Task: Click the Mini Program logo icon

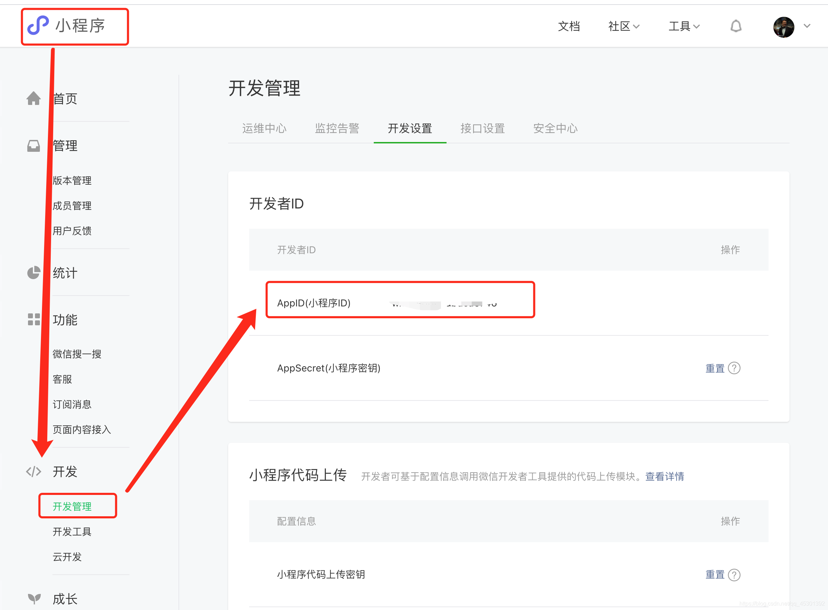Action: click(x=38, y=26)
